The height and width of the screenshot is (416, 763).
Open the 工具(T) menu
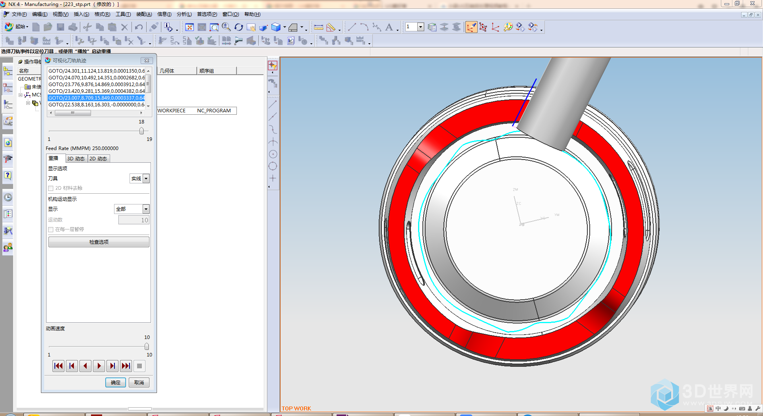click(123, 14)
